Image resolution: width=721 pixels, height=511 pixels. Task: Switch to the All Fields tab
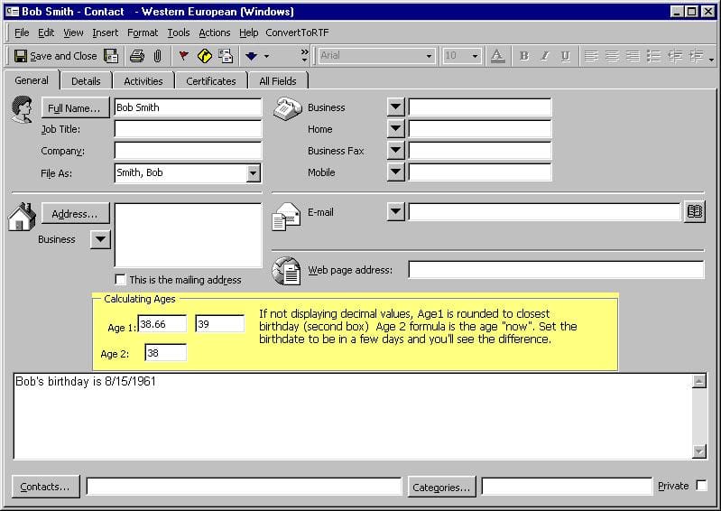point(278,81)
